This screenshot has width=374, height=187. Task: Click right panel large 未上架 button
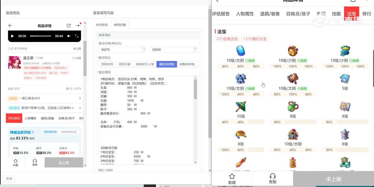click(333, 179)
